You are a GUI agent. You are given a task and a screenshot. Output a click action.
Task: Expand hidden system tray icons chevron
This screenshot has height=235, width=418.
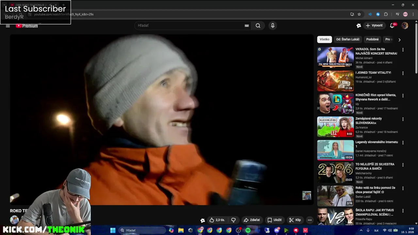pyautogui.click(x=361, y=230)
